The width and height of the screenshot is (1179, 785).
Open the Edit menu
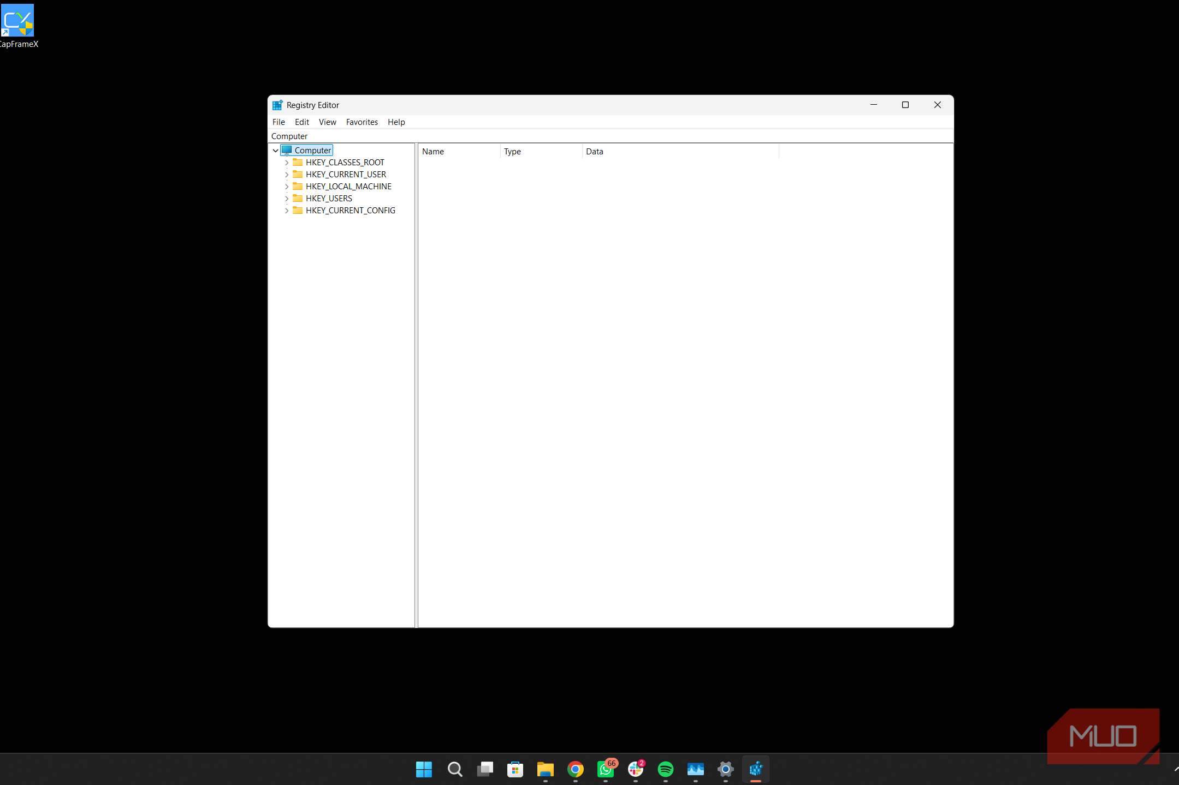(302, 122)
